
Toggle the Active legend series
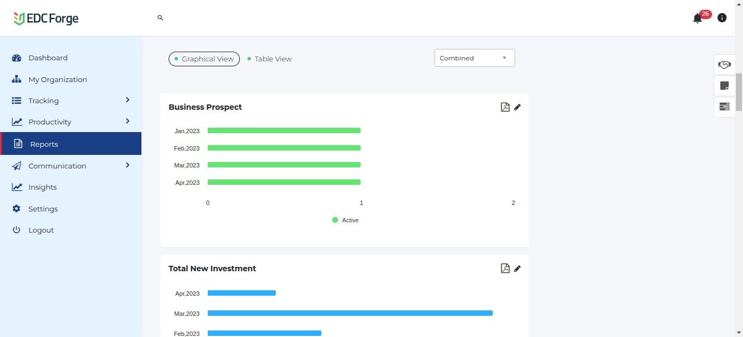tap(345, 220)
